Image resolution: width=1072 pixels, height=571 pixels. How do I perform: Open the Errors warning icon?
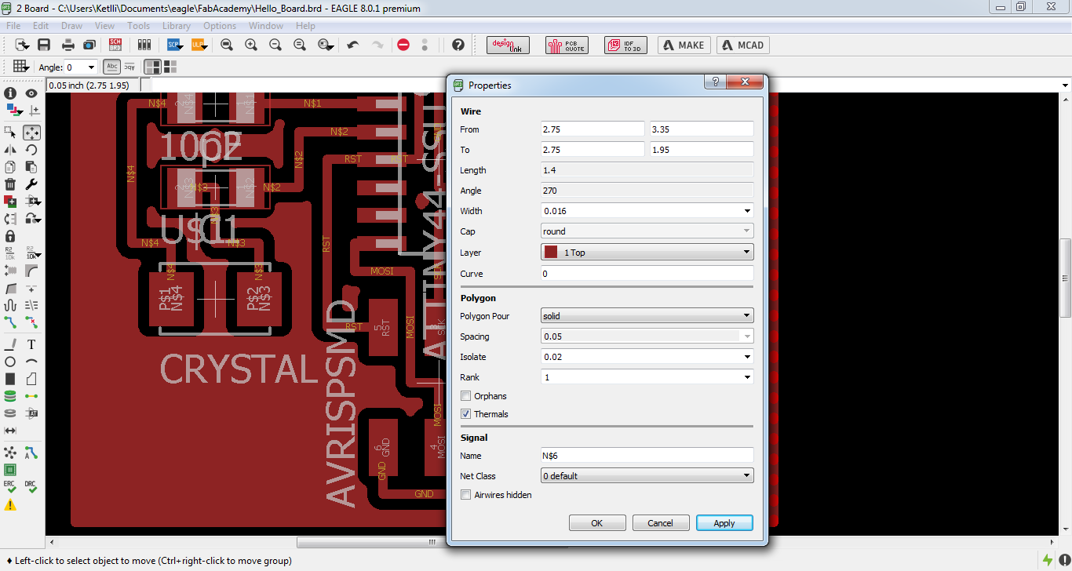(10, 506)
